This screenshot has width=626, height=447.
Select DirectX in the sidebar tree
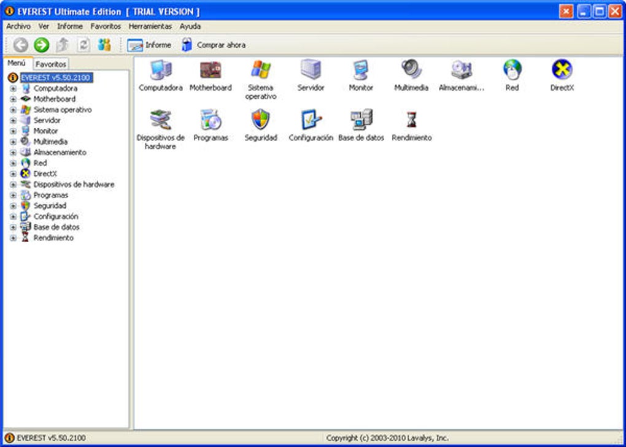(45, 174)
